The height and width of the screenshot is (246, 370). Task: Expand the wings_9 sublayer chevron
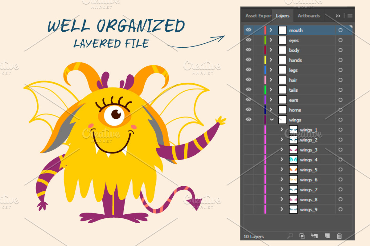tap(282, 209)
